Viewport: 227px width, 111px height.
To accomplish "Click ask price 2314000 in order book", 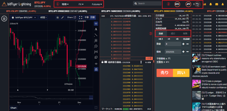I will tap(126, 28).
